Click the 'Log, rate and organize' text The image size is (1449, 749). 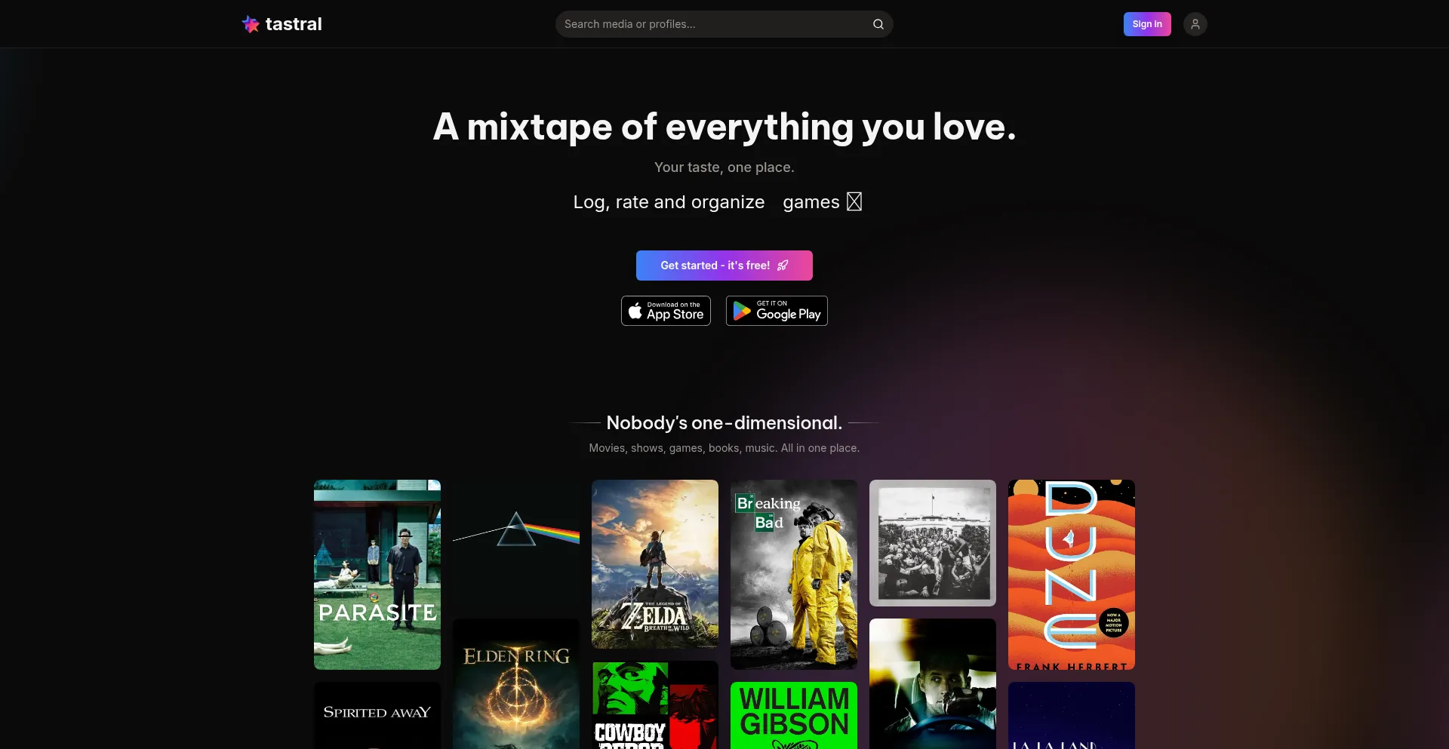[x=669, y=202]
